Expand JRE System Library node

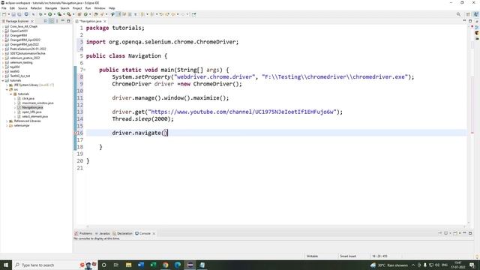pyautogui.click(x=7, y=85)
